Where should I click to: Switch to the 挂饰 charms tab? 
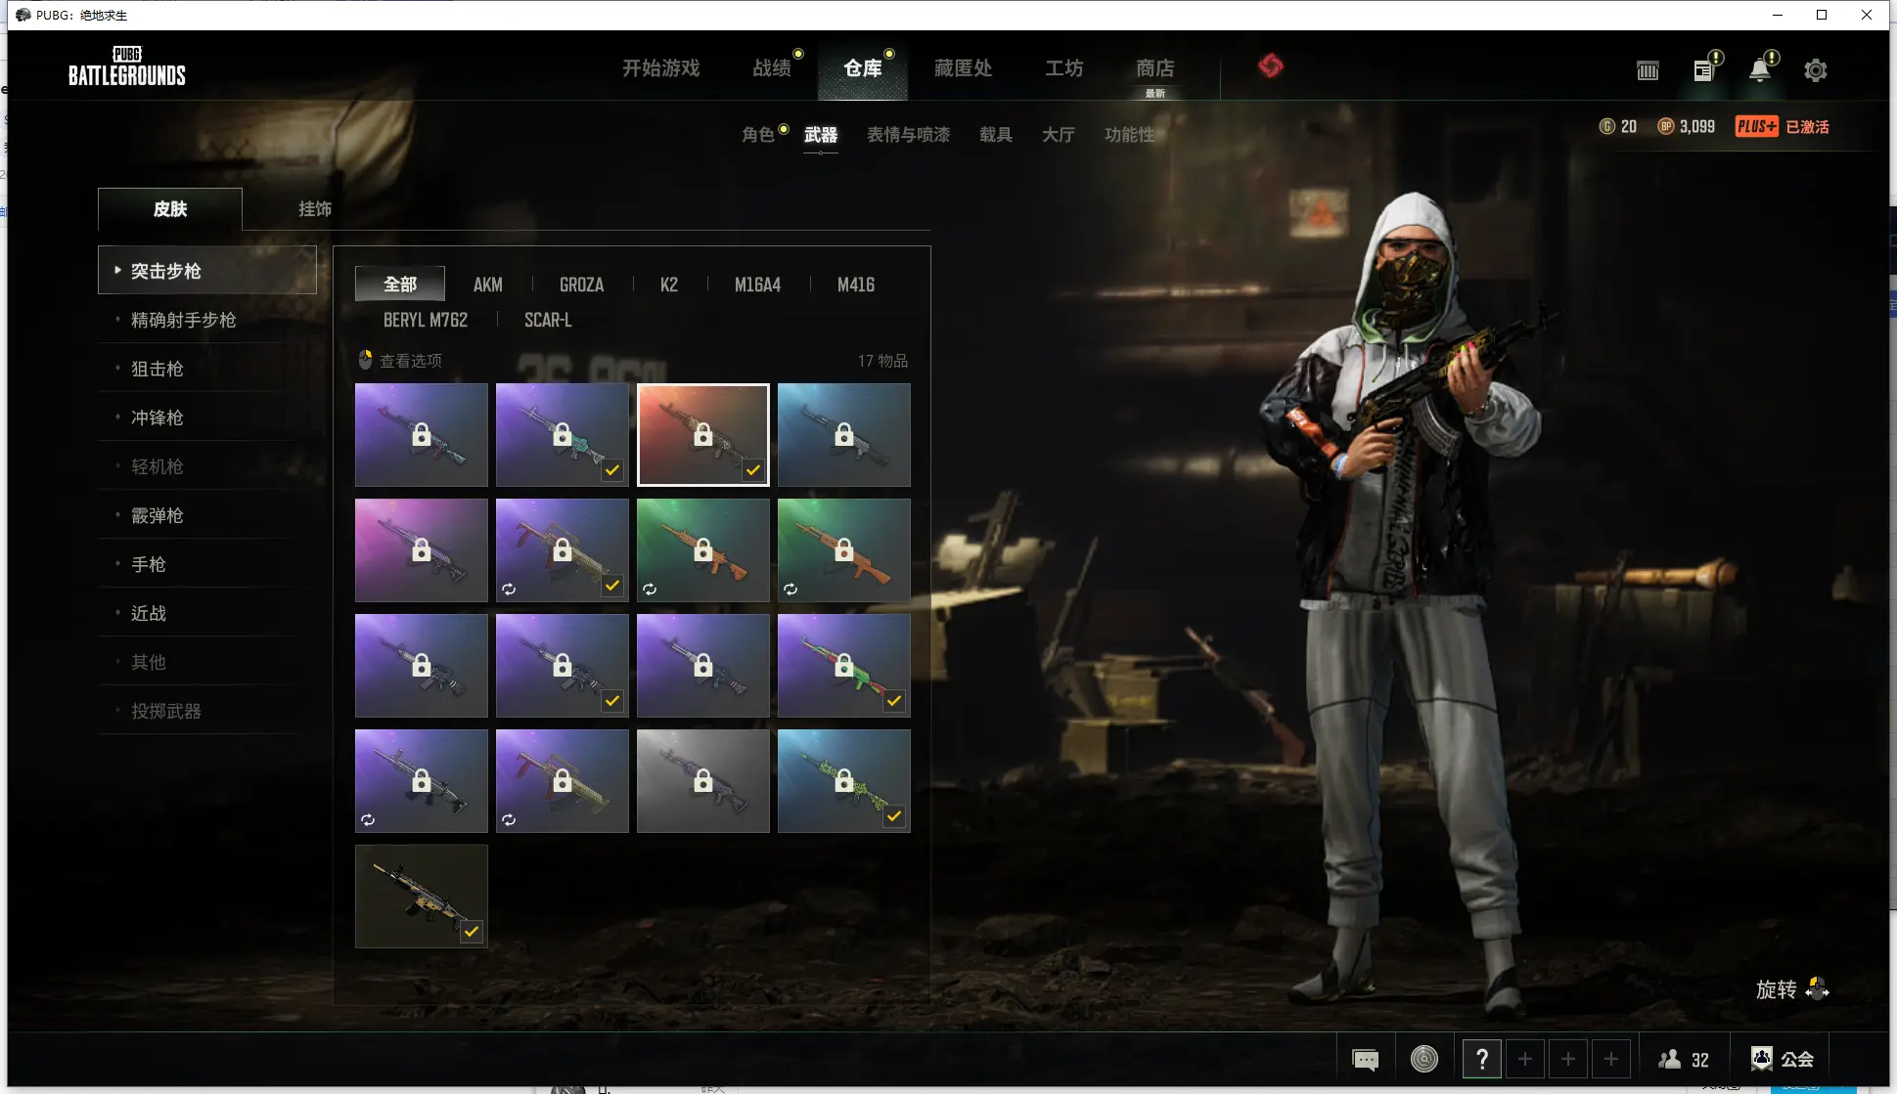click(315, 209)
